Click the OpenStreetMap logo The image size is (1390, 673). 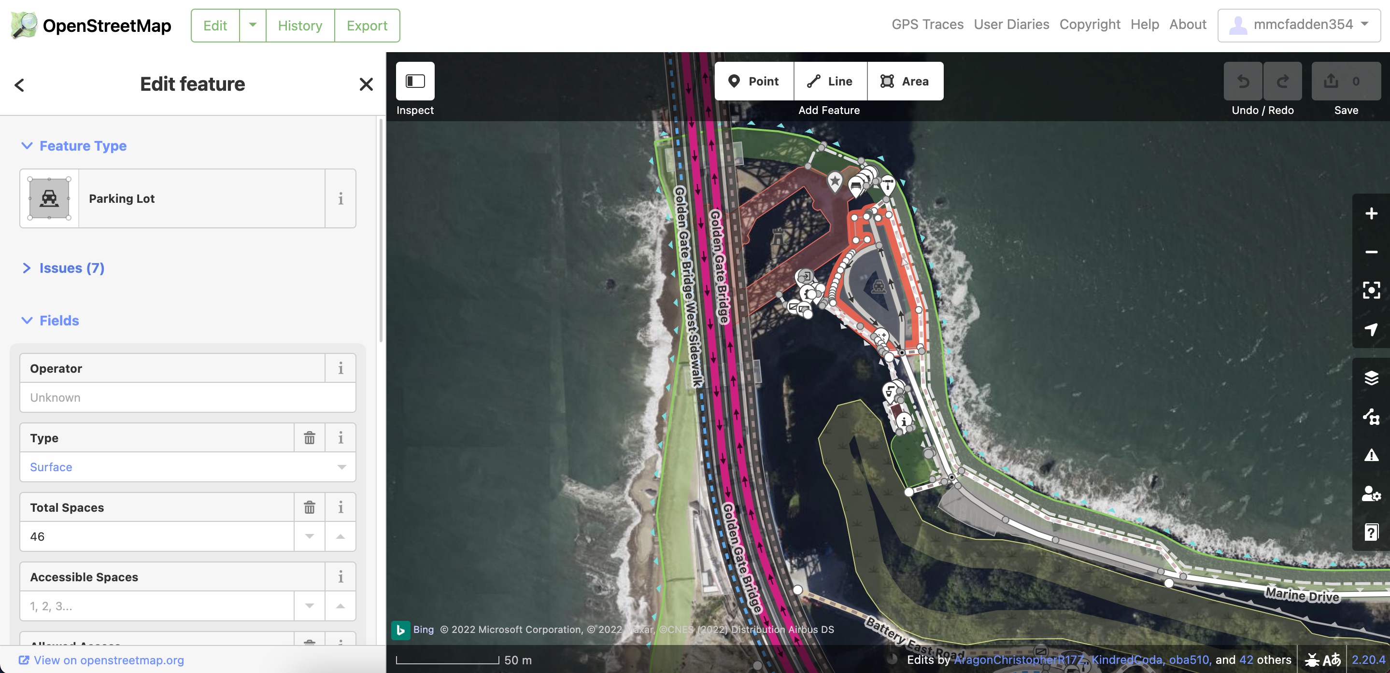point(91,25)
